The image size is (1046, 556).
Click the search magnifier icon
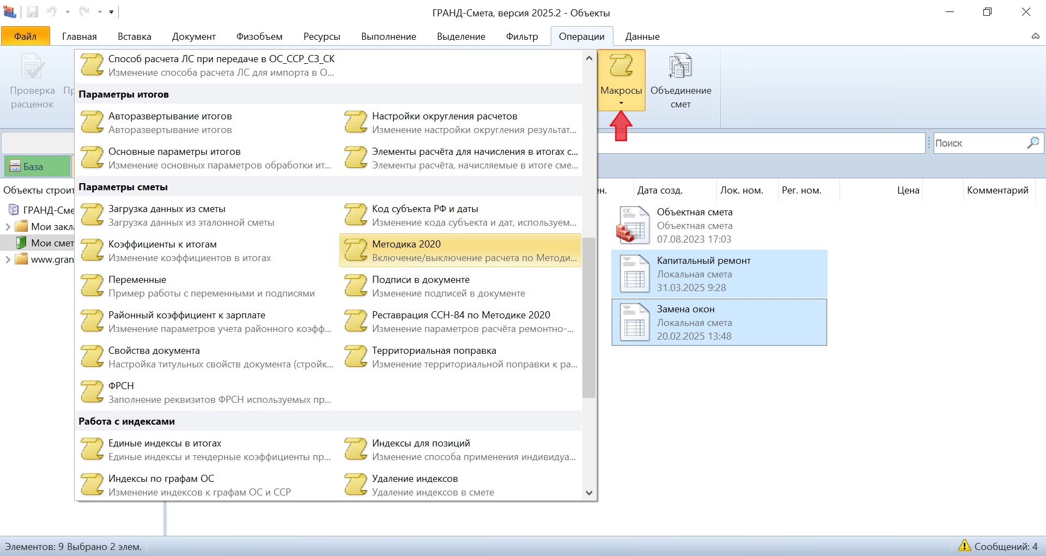click(1032, 143)
